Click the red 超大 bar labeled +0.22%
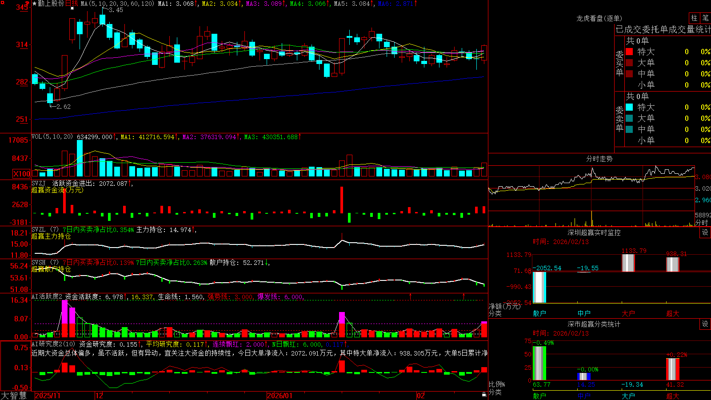 673,369
